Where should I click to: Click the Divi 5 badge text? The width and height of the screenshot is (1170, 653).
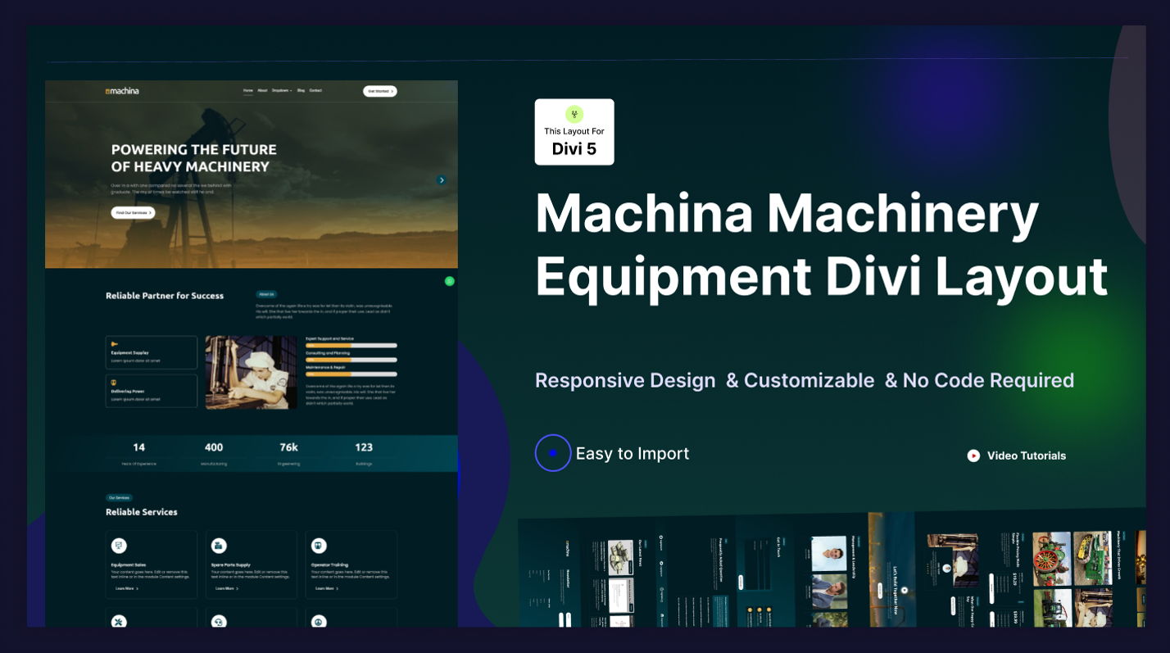point(574,149)
